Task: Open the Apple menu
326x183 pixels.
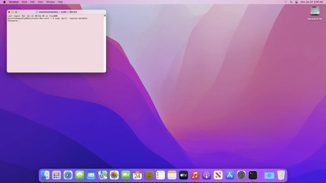Action: (5, 2)
